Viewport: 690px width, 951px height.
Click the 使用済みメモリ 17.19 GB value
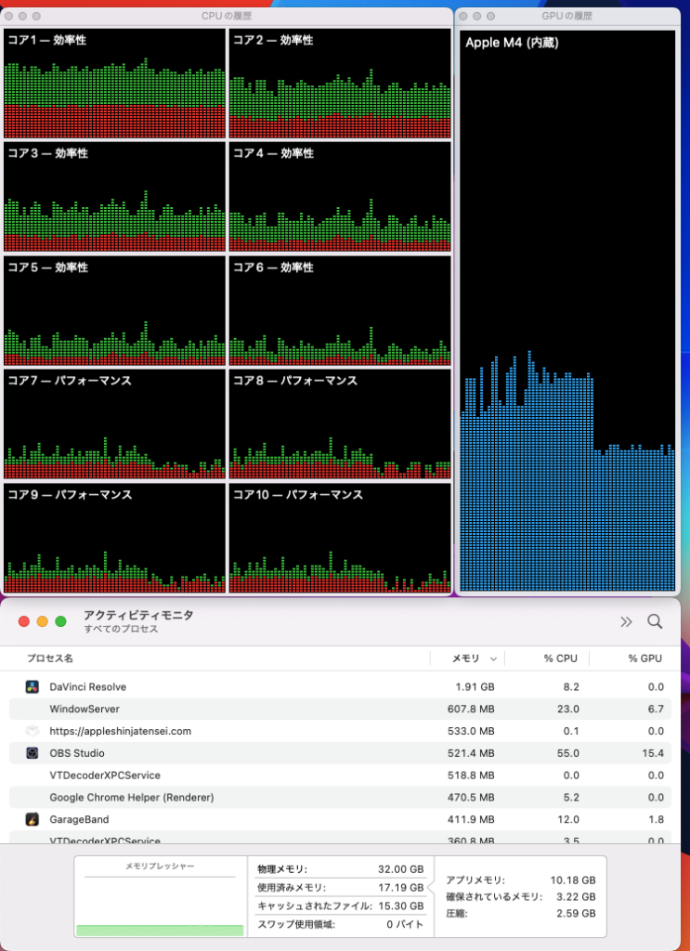pos(401,887)
